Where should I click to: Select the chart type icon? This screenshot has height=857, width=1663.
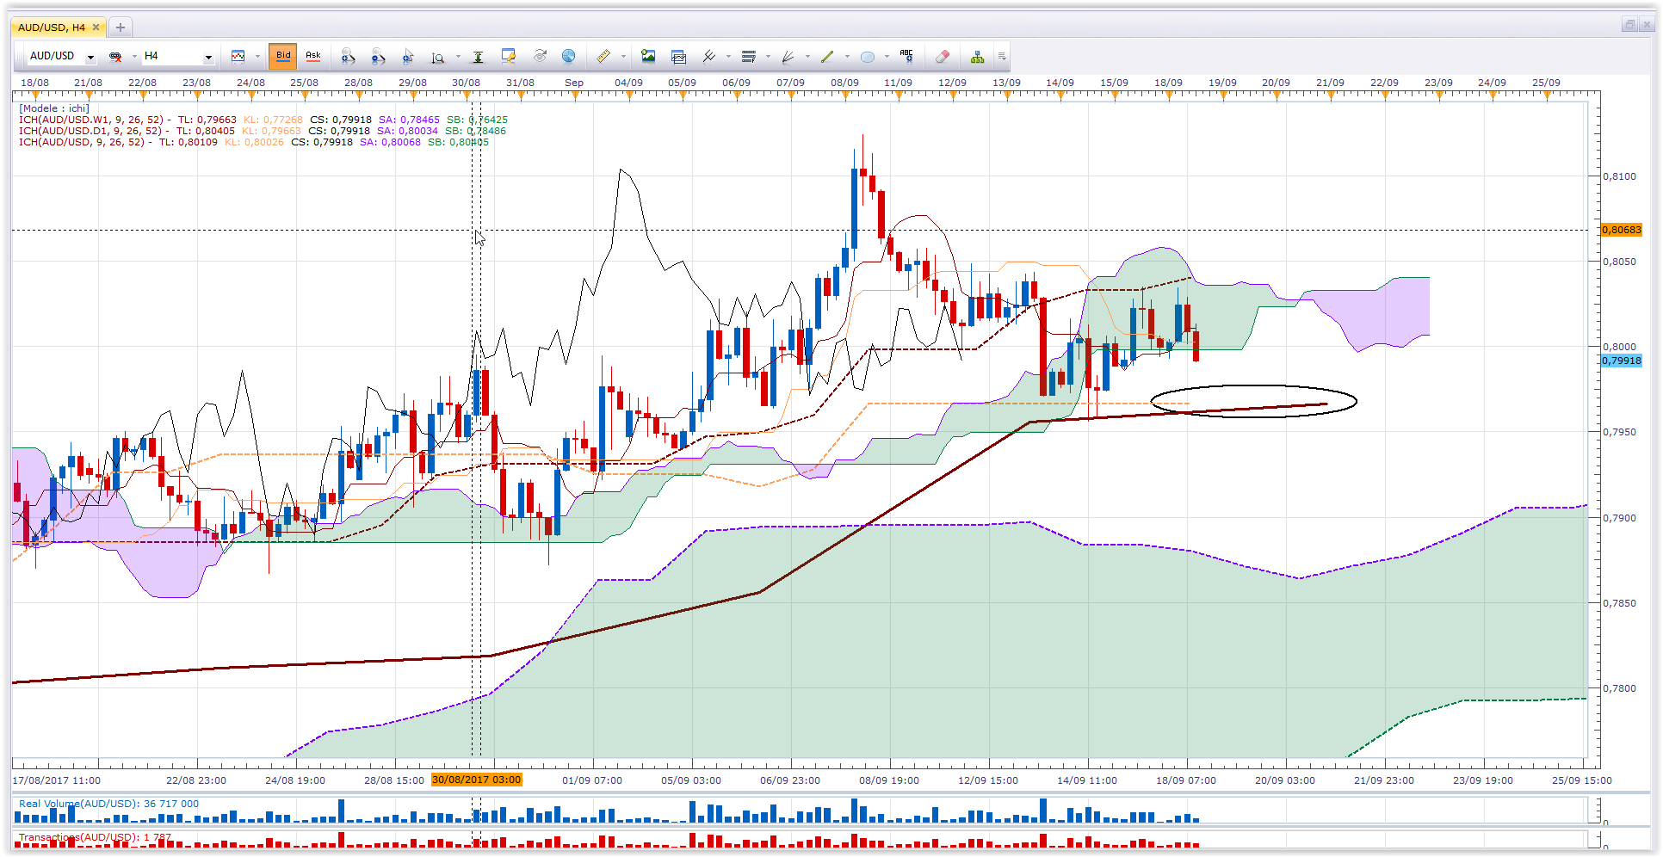coord(238,57)
